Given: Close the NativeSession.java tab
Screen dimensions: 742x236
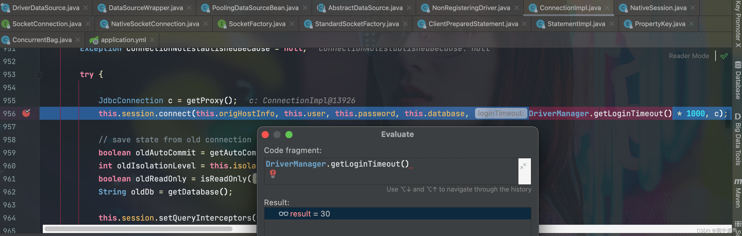Looking at the screenshot, I should (x=693, y=8).
